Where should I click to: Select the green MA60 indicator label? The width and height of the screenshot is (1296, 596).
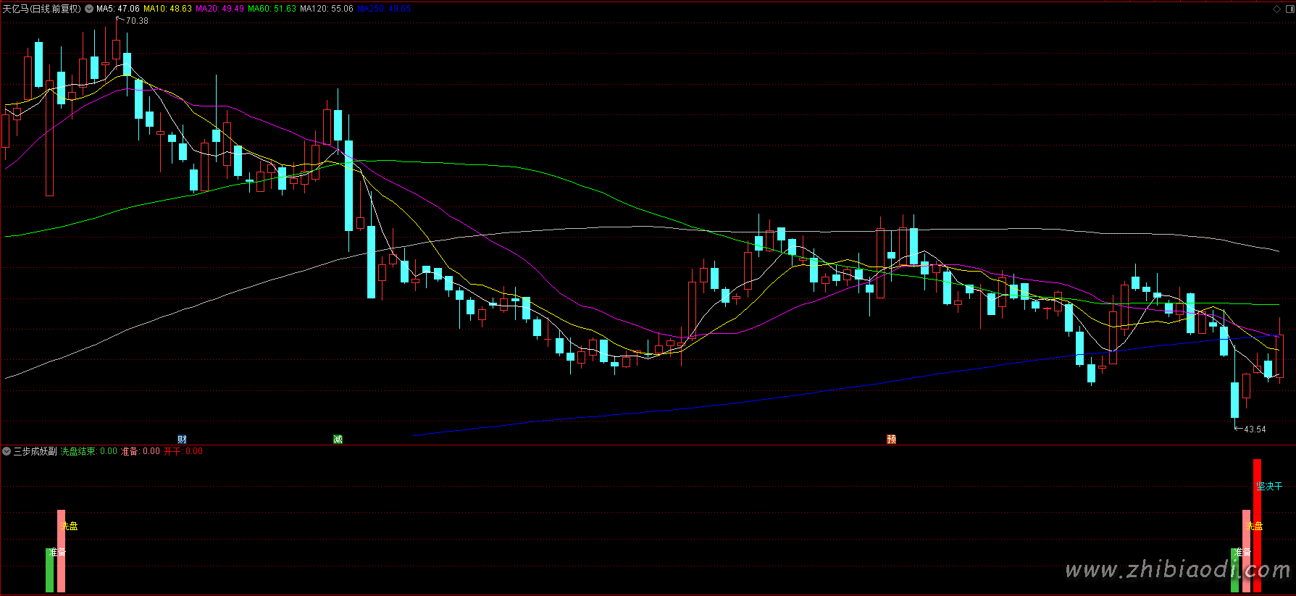[272, 9]
